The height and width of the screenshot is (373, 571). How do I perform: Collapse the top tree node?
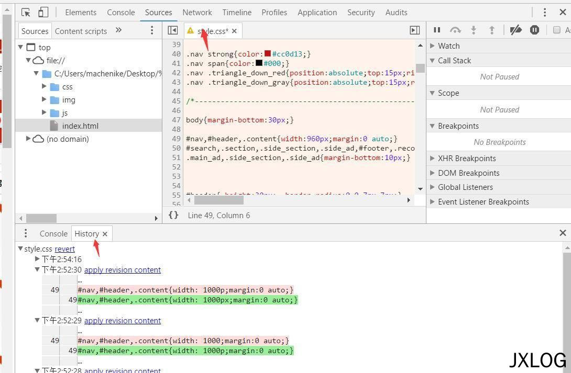[x=21, y=47]
